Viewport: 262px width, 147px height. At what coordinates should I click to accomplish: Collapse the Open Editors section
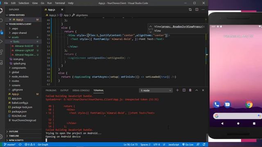click(x=23, y=15)
